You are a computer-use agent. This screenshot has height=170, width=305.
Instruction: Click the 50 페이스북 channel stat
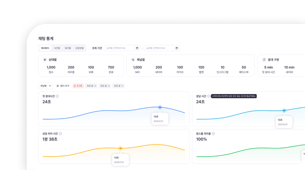pyautogui.click(x=244, y=69)
